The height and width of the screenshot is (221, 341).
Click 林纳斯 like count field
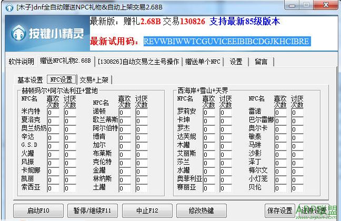pos(125,180)
